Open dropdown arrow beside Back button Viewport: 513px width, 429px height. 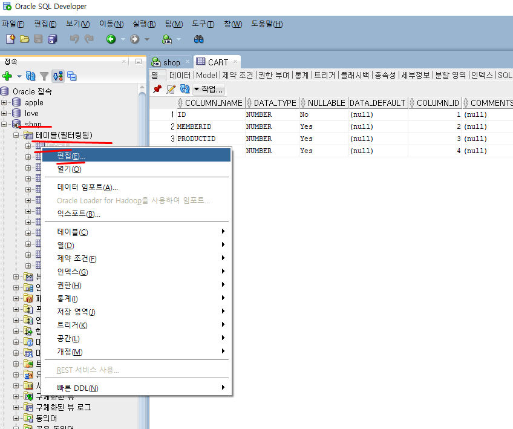pos(123,39)
